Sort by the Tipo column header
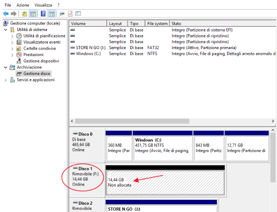This screenshot has width=277, height=212. point(136,23)
